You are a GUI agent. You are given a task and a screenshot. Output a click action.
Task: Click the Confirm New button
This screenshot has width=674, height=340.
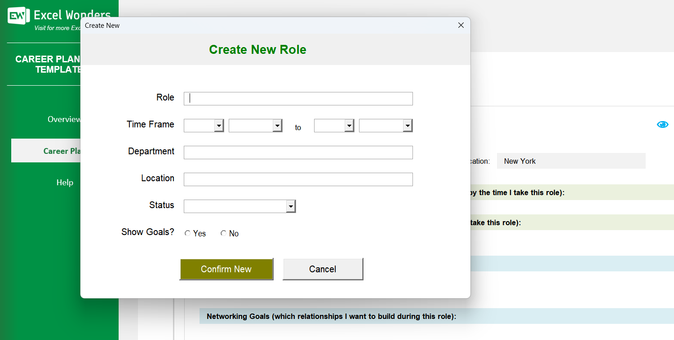226,269
